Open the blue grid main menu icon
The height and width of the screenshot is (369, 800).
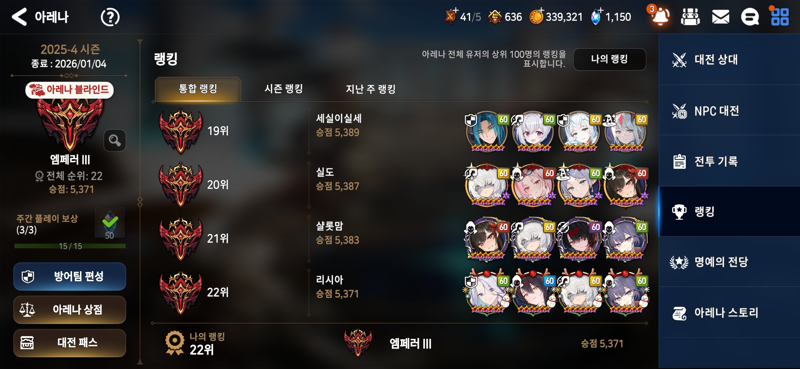(x=780, y=17)
